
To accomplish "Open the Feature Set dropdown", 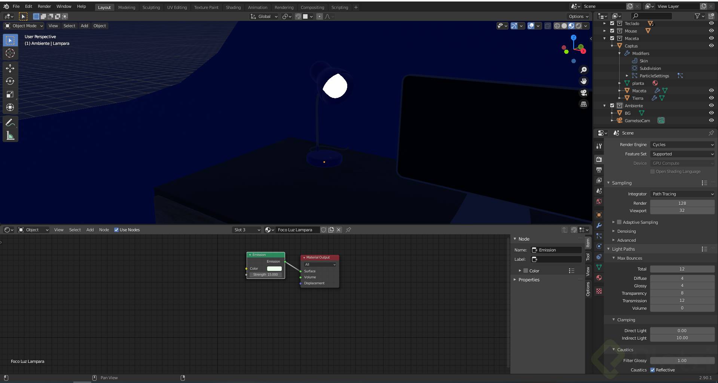I will pyautogui.click(x=682, y=154).
